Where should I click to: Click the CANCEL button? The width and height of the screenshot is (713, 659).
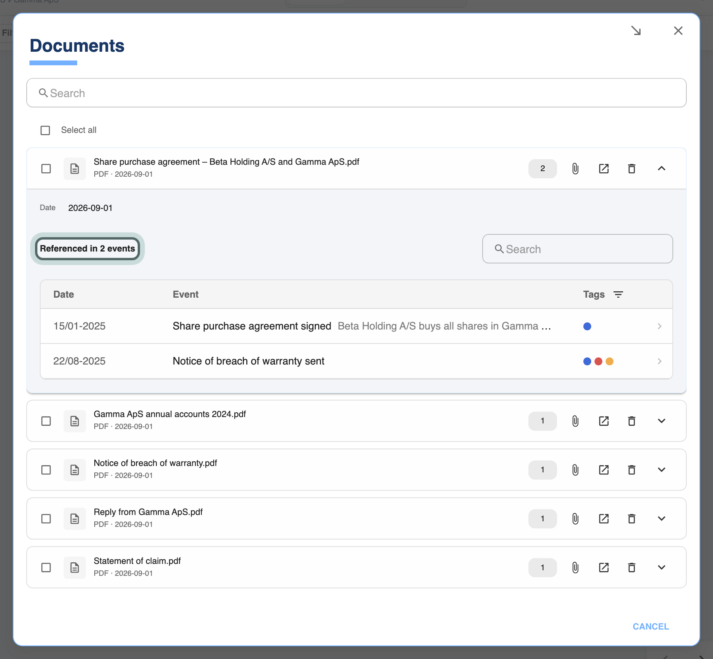651,627
